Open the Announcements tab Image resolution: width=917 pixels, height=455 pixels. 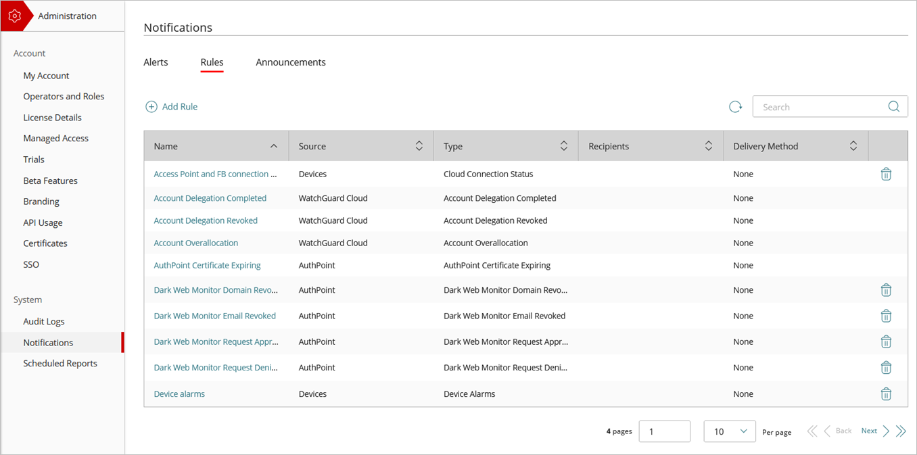coord(291,62)
